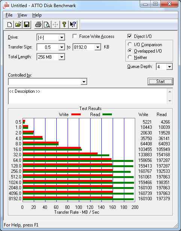Click the write value 160739

(145, 193)
